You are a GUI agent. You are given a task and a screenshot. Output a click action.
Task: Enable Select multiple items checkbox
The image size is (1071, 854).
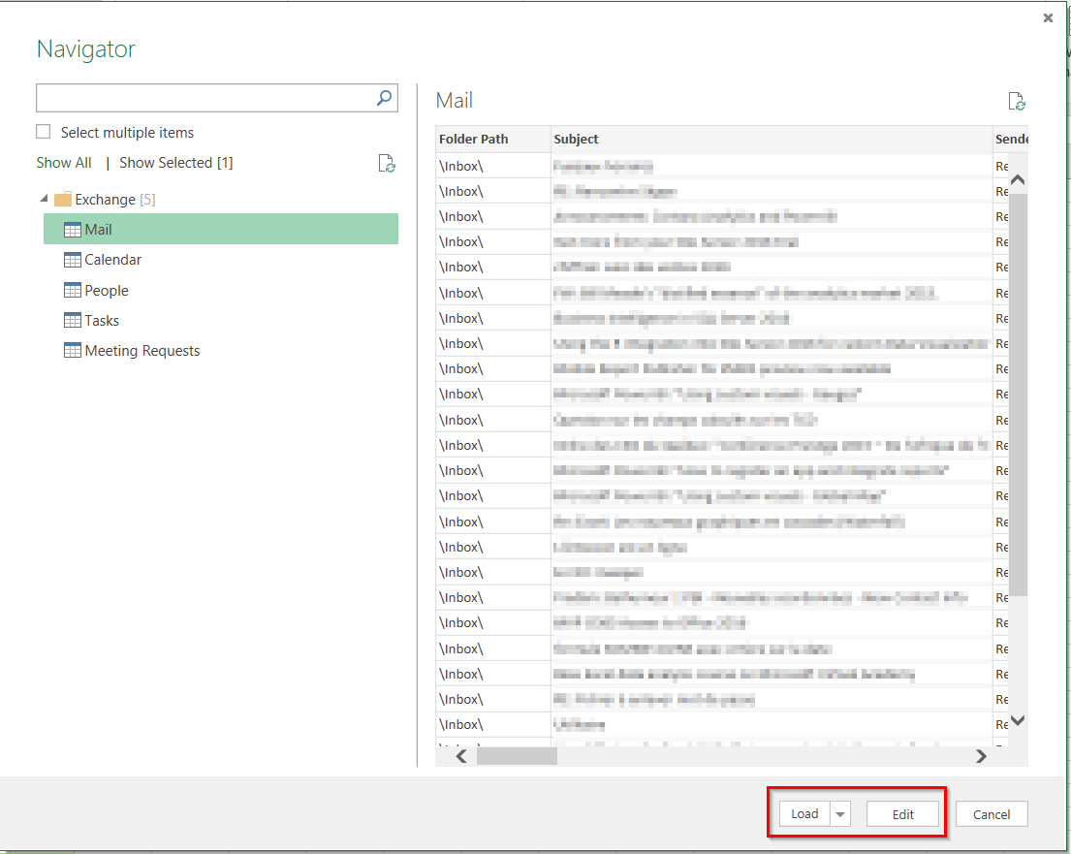pos(44,132)
